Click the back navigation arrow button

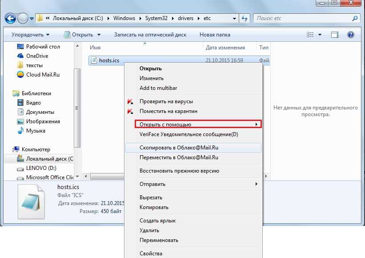[11, 18]
